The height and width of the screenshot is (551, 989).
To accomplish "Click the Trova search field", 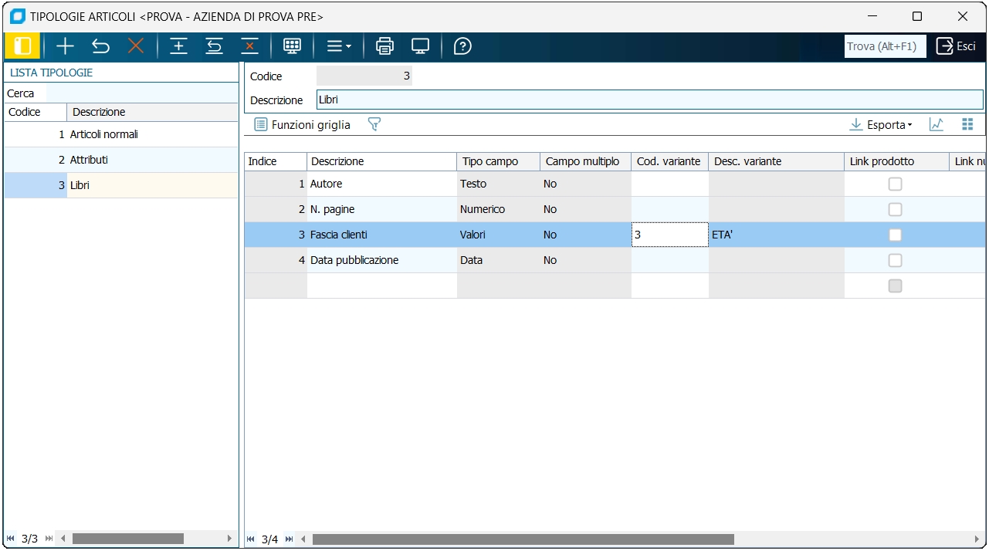I will click(x=885, y=46).
